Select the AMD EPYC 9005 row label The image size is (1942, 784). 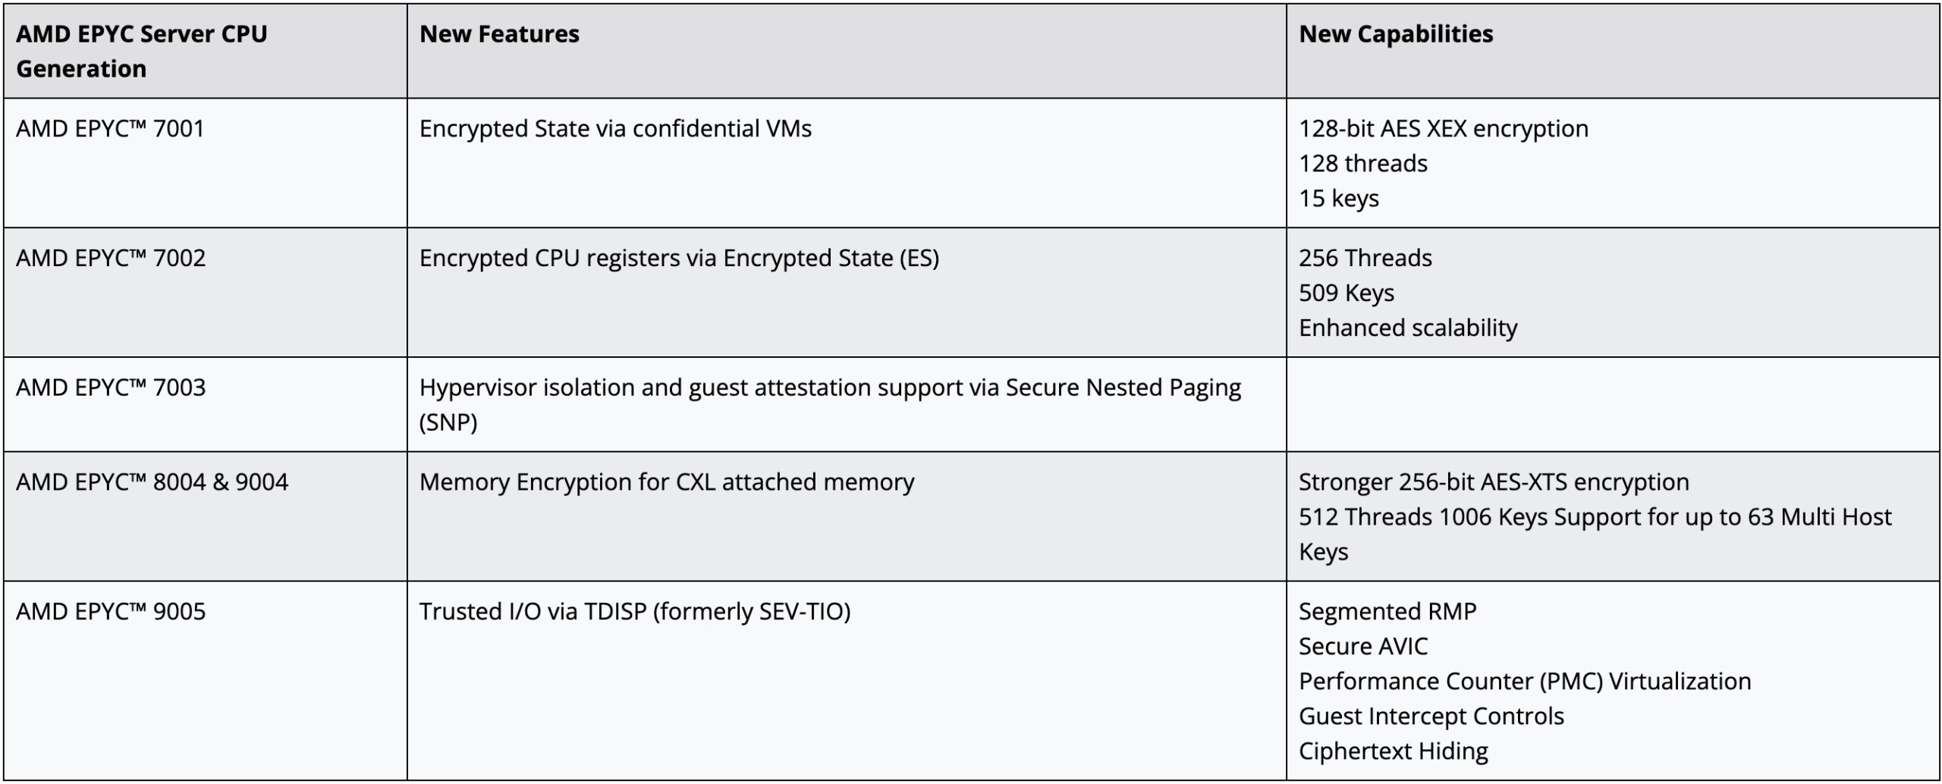point(111,612)
